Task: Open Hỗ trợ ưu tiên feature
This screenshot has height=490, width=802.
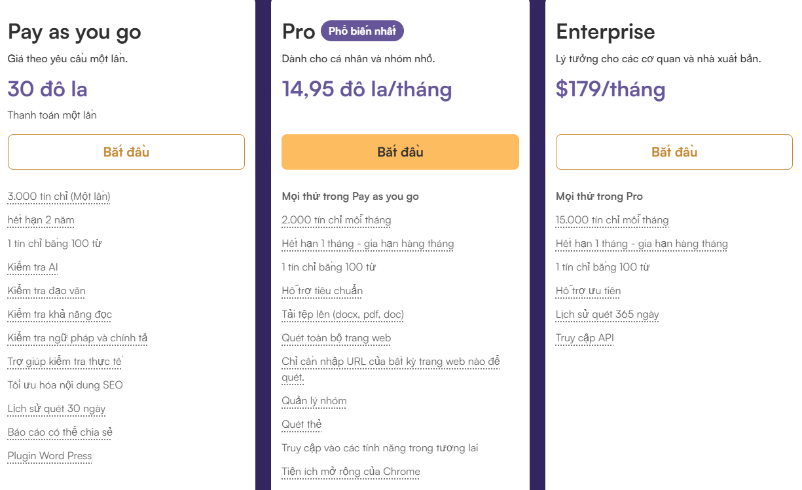Action: pyautogui.click(x=589, y=291)
